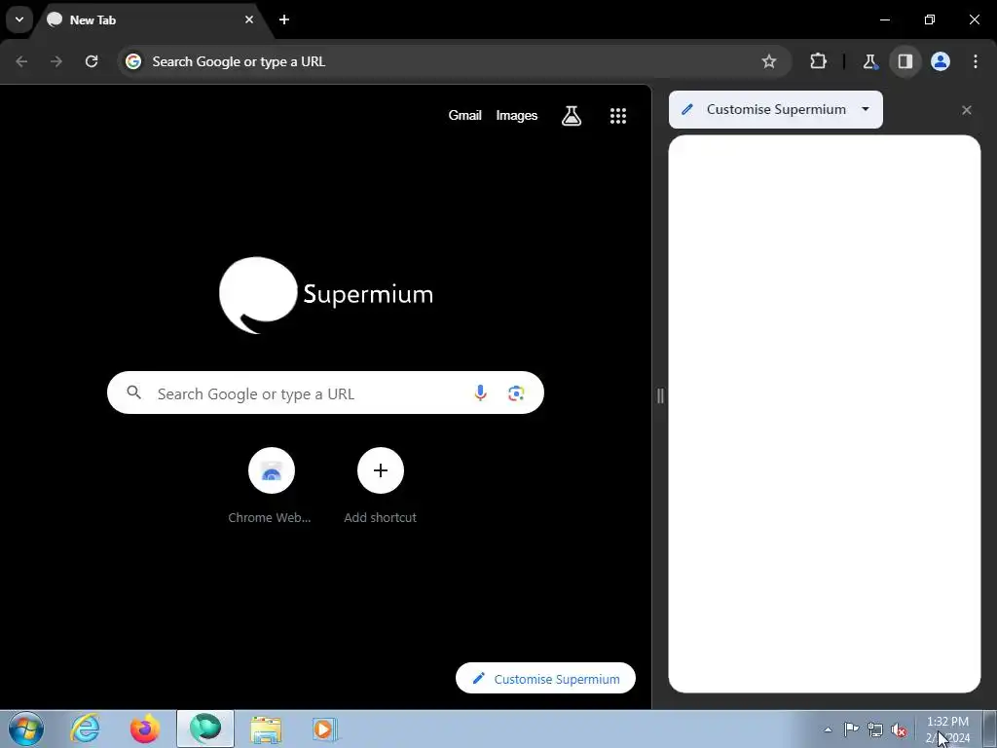The image size is (997, 748).
Task: Open a new tab with plus button
Action: click(284, 19)
